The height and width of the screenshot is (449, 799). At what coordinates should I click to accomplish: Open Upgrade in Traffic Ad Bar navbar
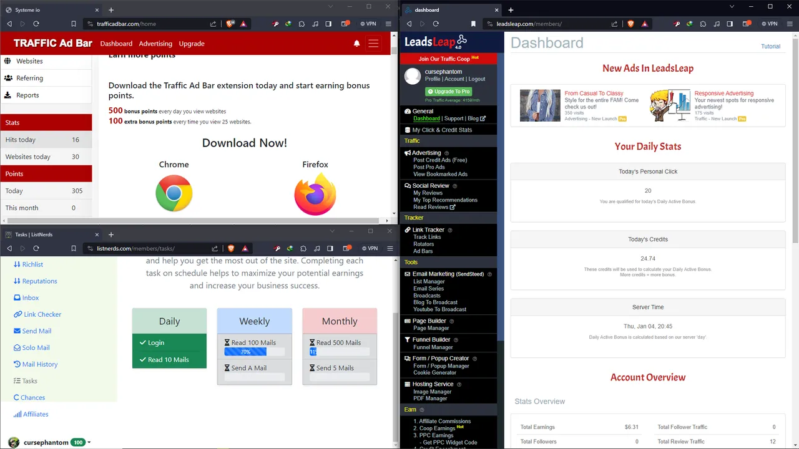click(x=192, y=44)
